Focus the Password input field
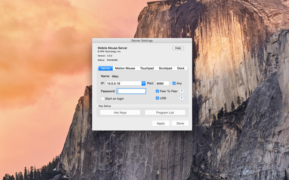 coord(131,91)
